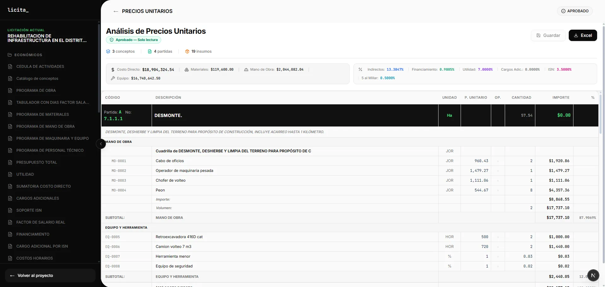Screen dimensions: 605x287
Task: Click the licitación title REHABILITACION DE INFRAESTRUCTURA
Action: click(47, 38)
